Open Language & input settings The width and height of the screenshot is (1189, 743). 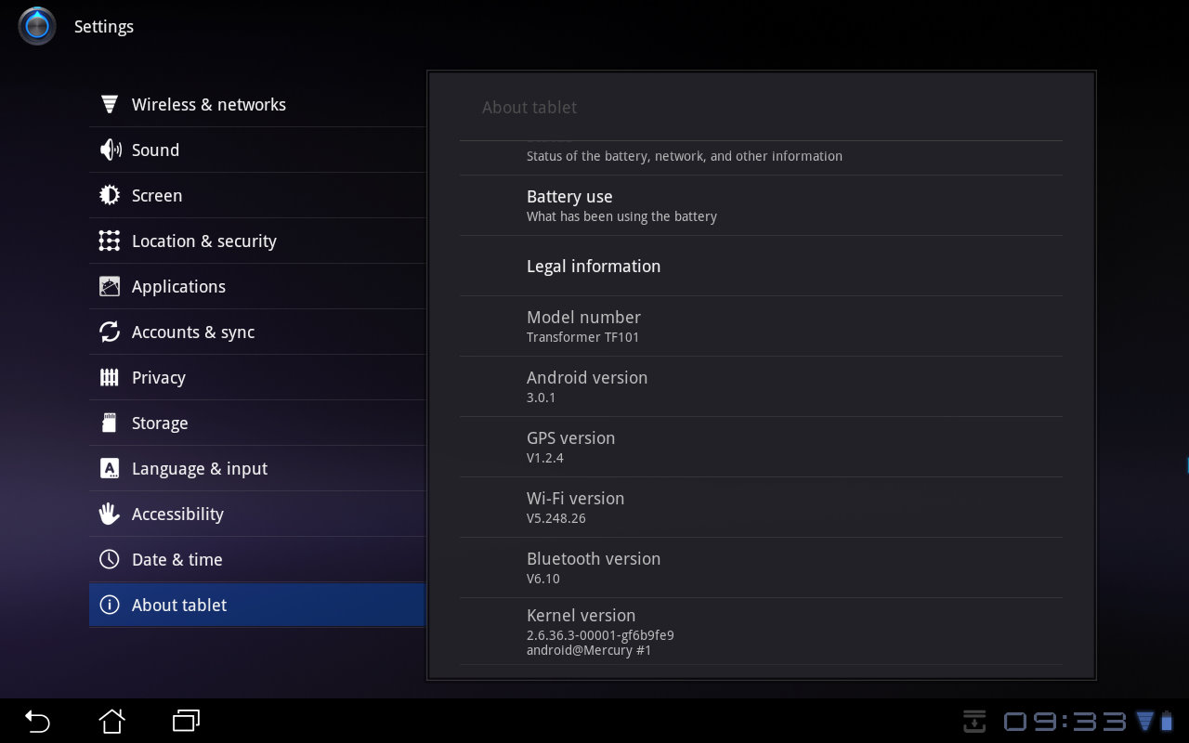(x=257, y=468)
